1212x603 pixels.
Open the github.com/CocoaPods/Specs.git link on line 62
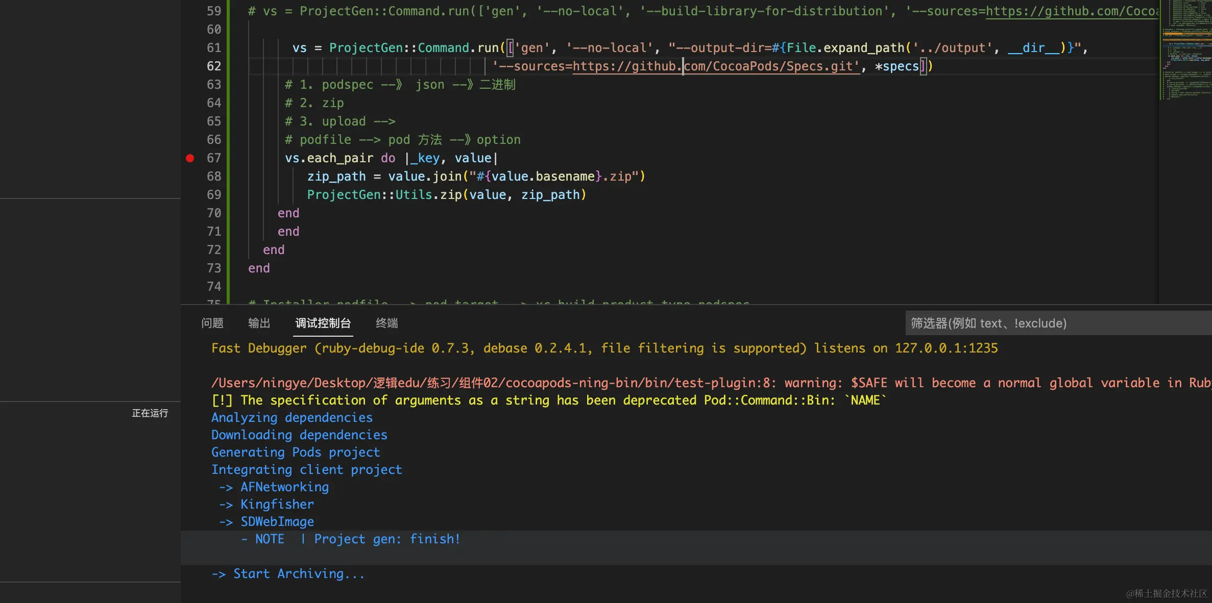(715, 66)
